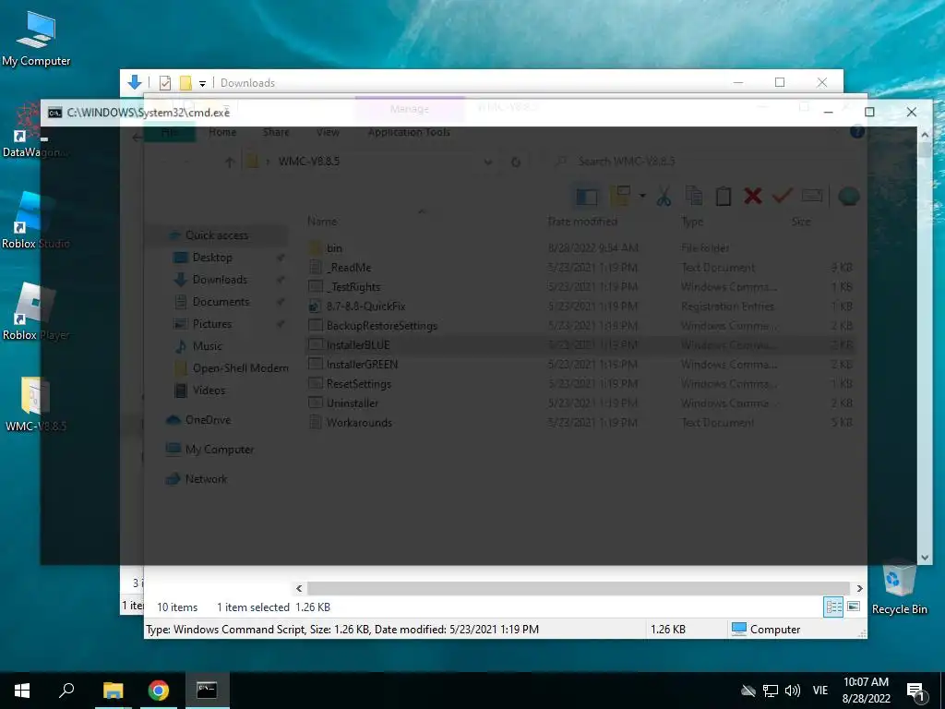The image size is (945, 709).
Task: Click the Rename icon in Explorer toolbar
Action: click(812, 196)
